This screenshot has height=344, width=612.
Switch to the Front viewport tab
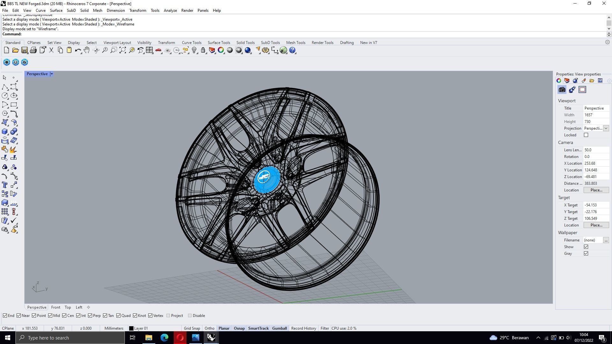pos(55,307)
